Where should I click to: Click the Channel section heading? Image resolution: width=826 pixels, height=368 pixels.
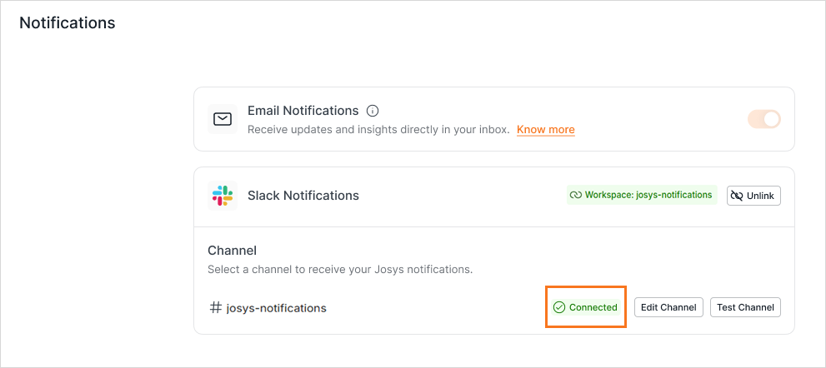click(x=232, y=250)
